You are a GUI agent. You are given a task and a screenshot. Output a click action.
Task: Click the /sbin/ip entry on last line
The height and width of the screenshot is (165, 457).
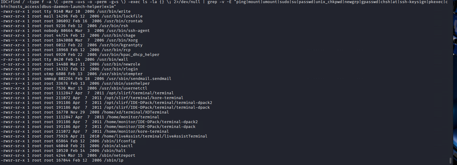pos(113,160)
